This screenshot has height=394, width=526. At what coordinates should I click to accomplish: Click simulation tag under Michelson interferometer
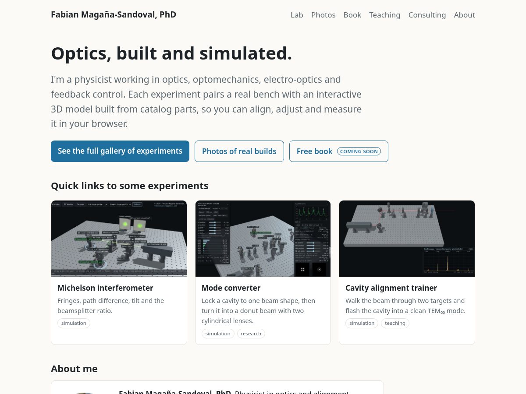click(74, 323)
